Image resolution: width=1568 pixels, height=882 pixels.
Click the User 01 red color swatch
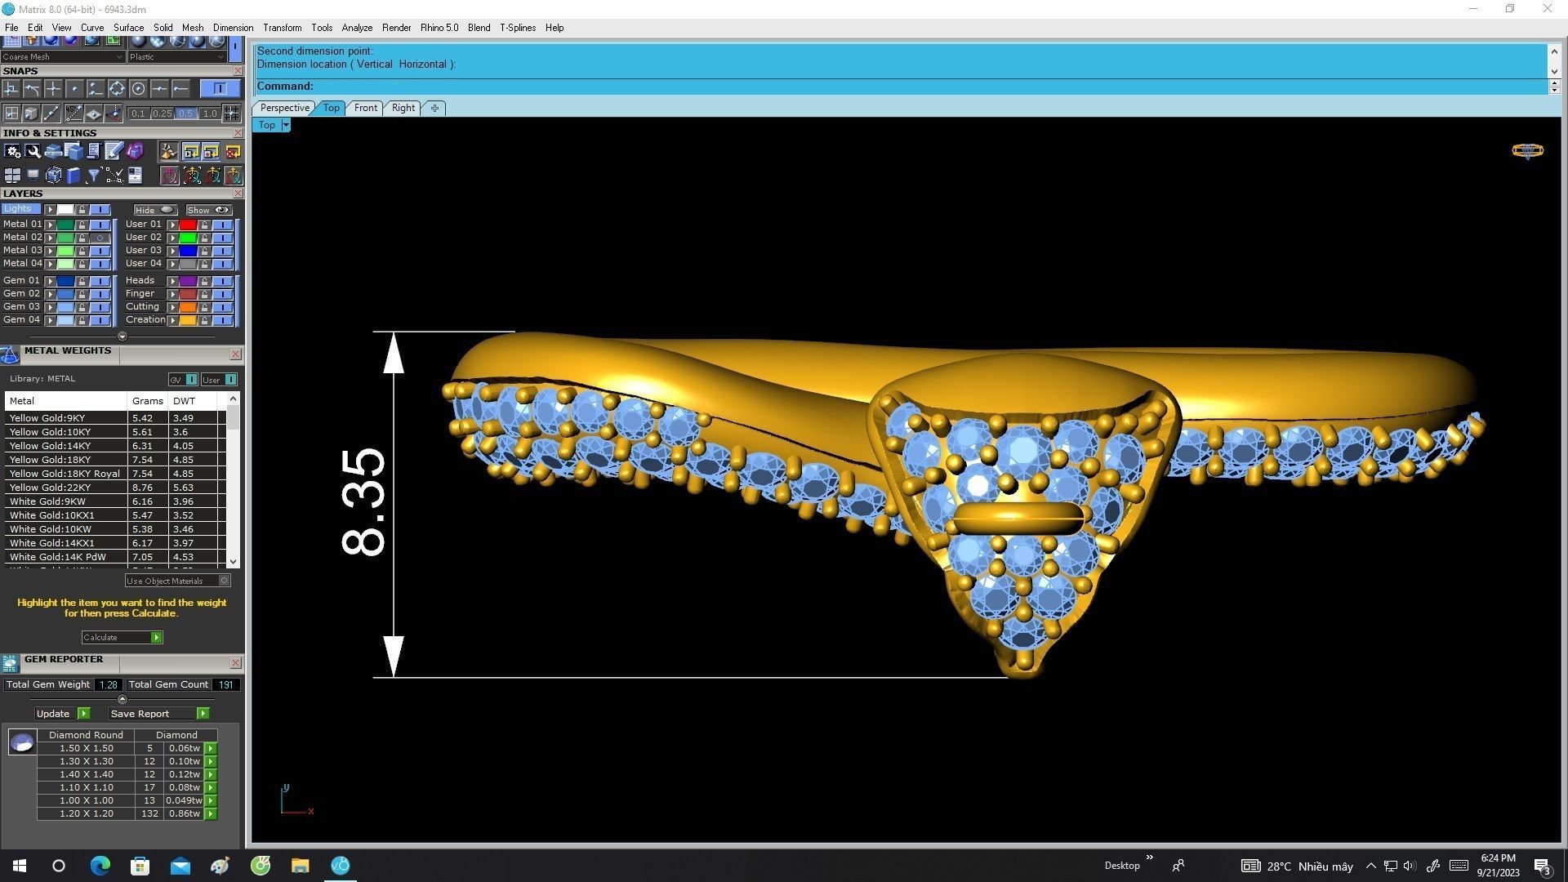coord(188,225)
